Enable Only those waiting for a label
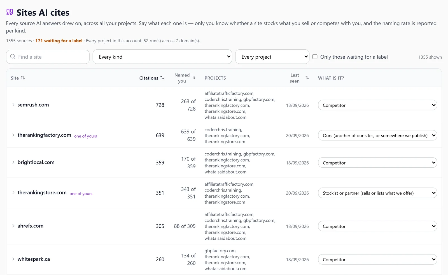 click(315, 57)
